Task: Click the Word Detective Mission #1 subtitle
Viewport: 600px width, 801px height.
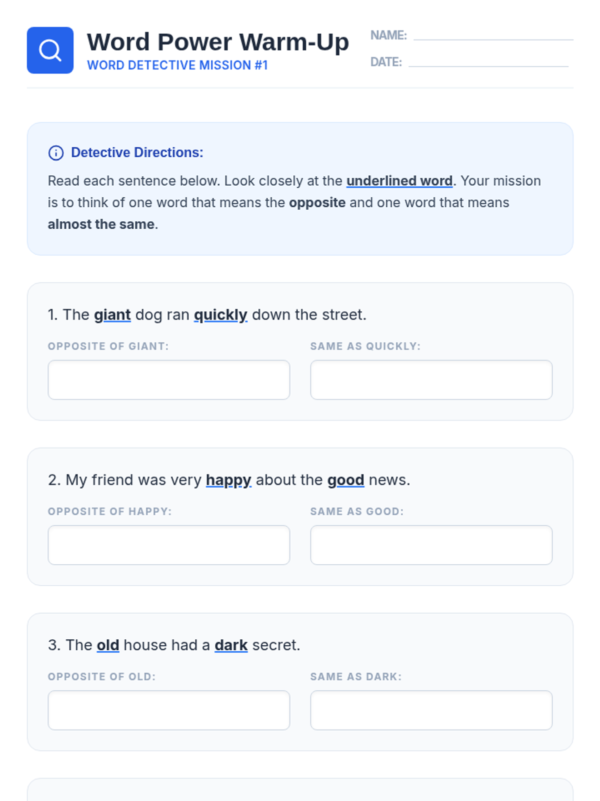Action: tap(177, 66)
